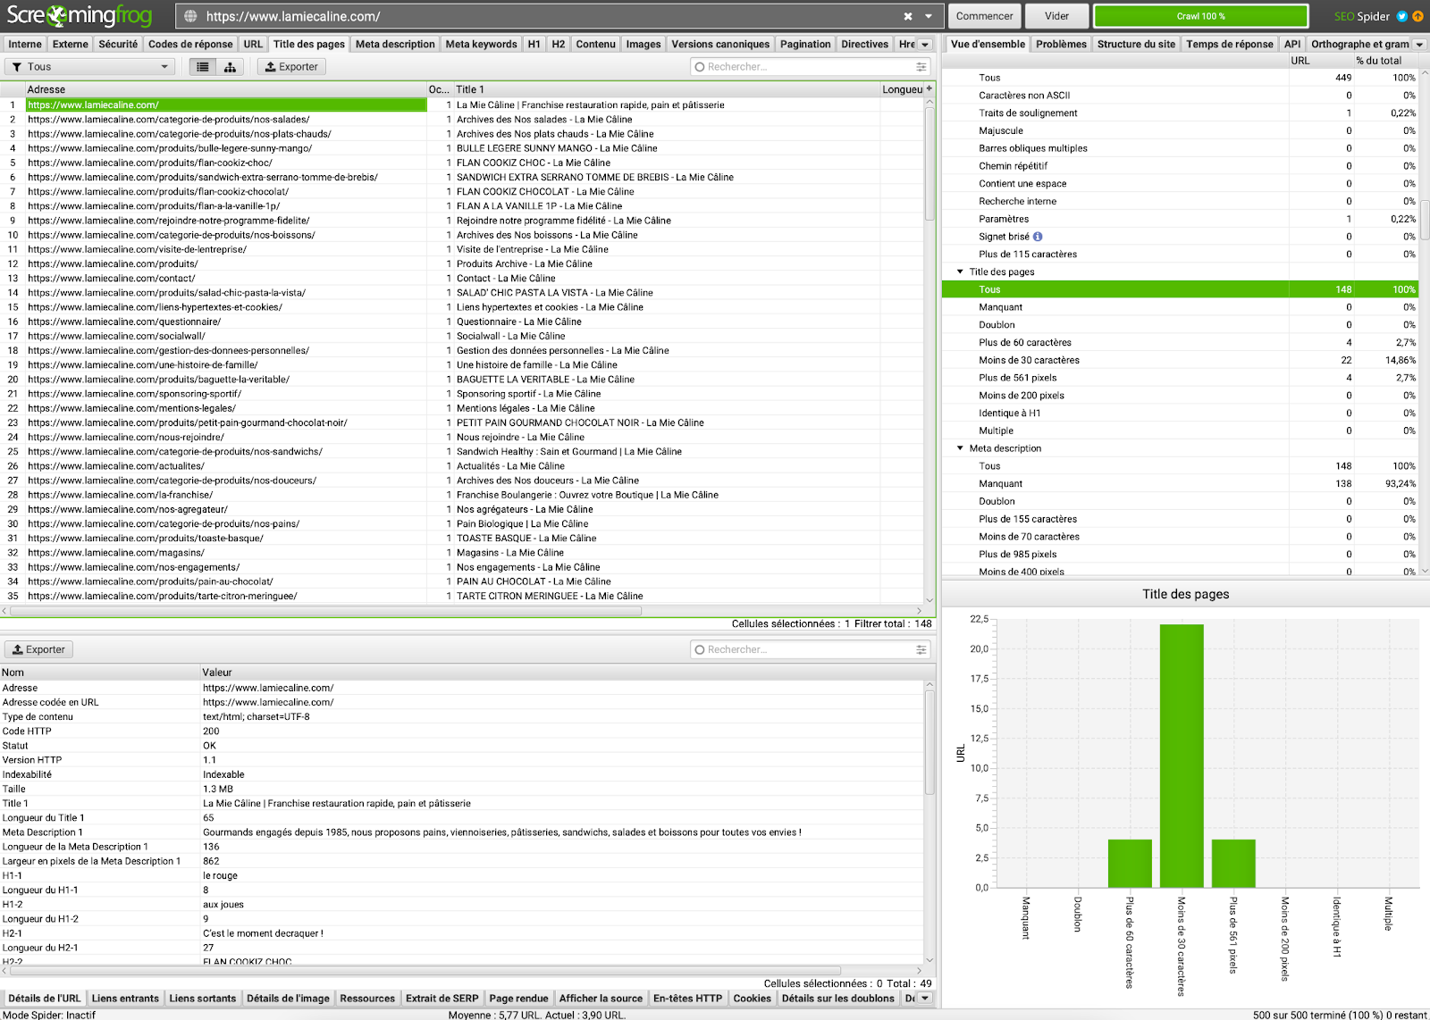Screen dimensions: 1430x1020
Task: Open the Twitter icon link
Action: [1401, 16]
